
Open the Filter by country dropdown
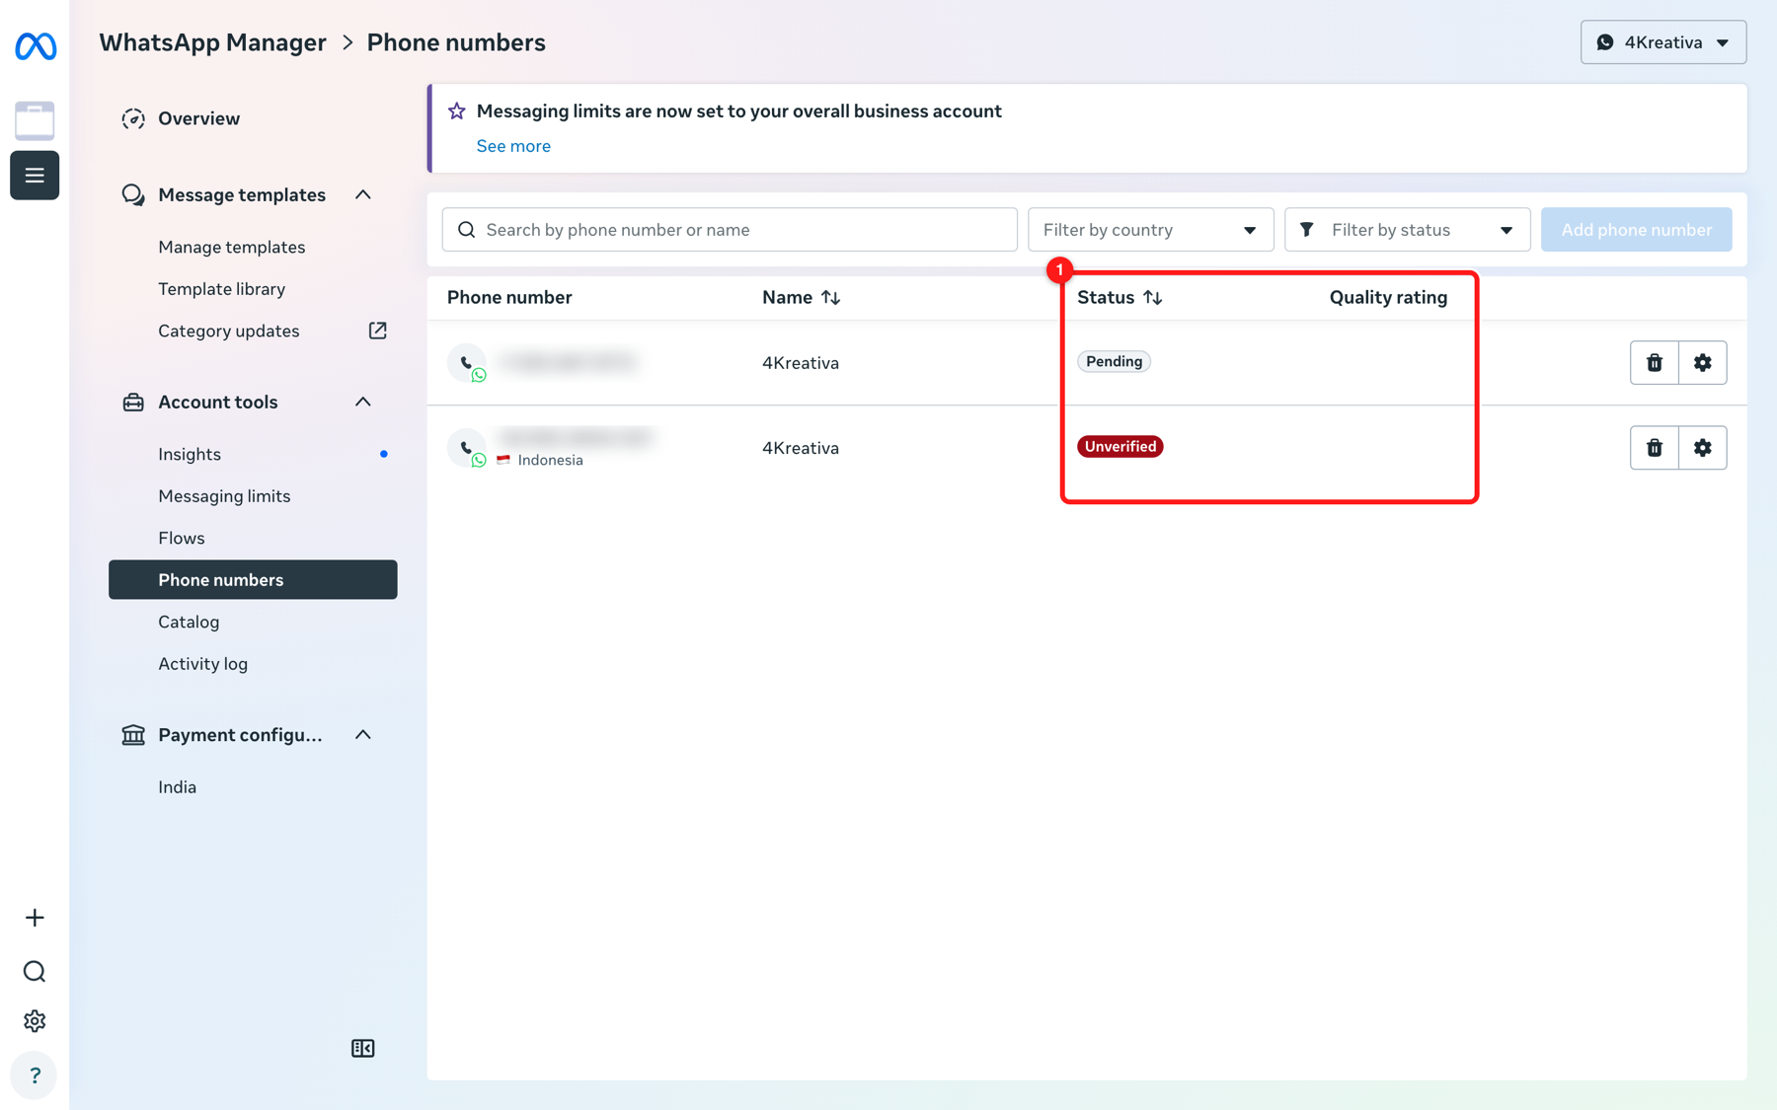[x=1151, y=230]
